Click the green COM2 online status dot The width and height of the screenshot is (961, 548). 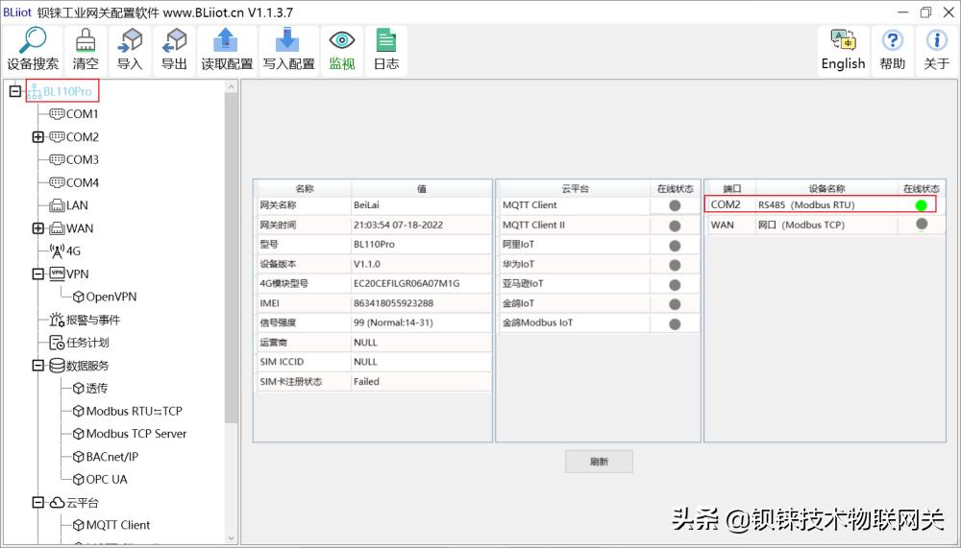click(x=922, y=205)
